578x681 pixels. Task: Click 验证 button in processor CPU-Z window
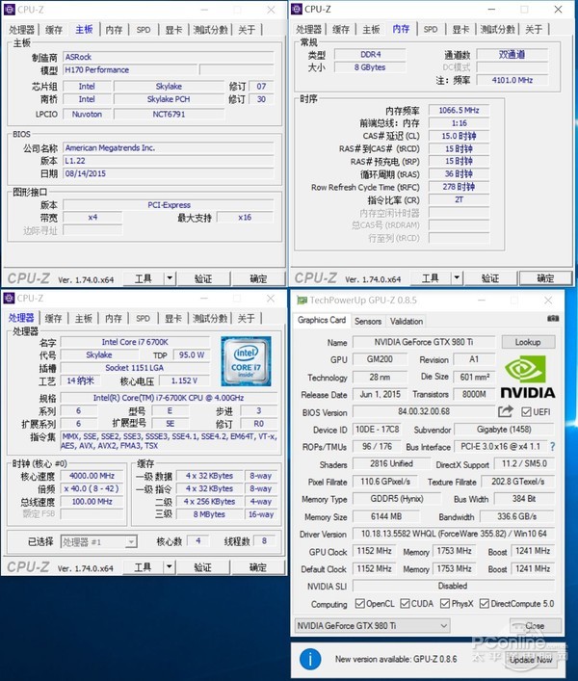coord(203,567)
